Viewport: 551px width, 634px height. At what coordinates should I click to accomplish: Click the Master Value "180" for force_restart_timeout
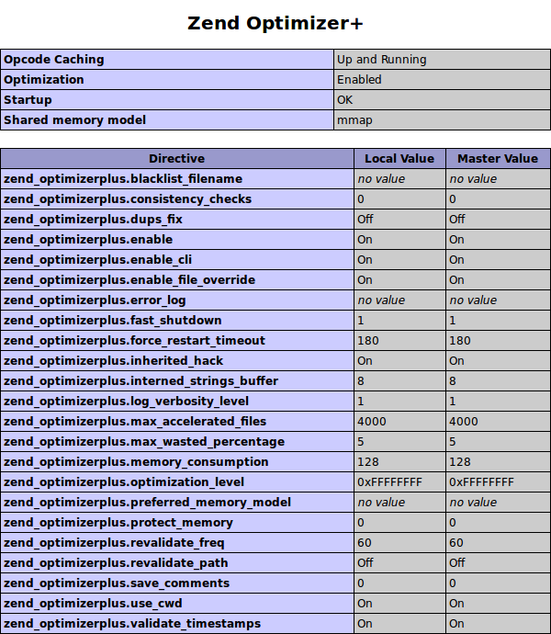click(x=460, y=341)
